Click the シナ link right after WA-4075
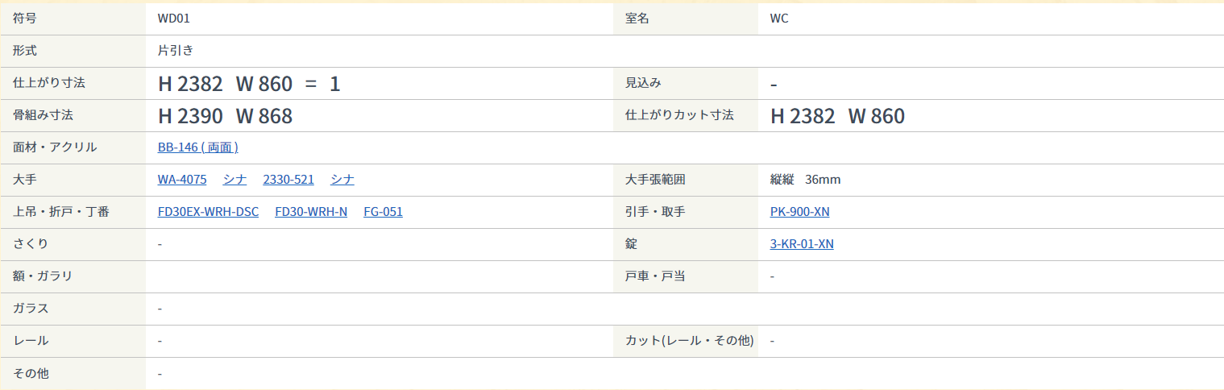The width and height of the screenshot is (1224, 390). click(235, 180)
